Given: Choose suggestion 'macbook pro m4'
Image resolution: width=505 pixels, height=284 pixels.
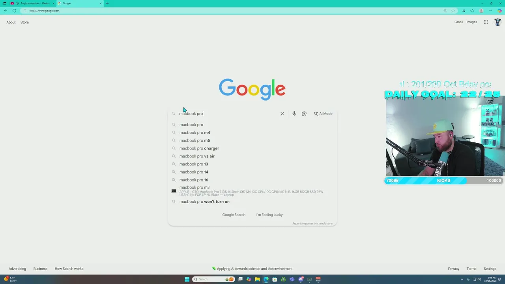Looking at the screenshot, I should [252, 133].
